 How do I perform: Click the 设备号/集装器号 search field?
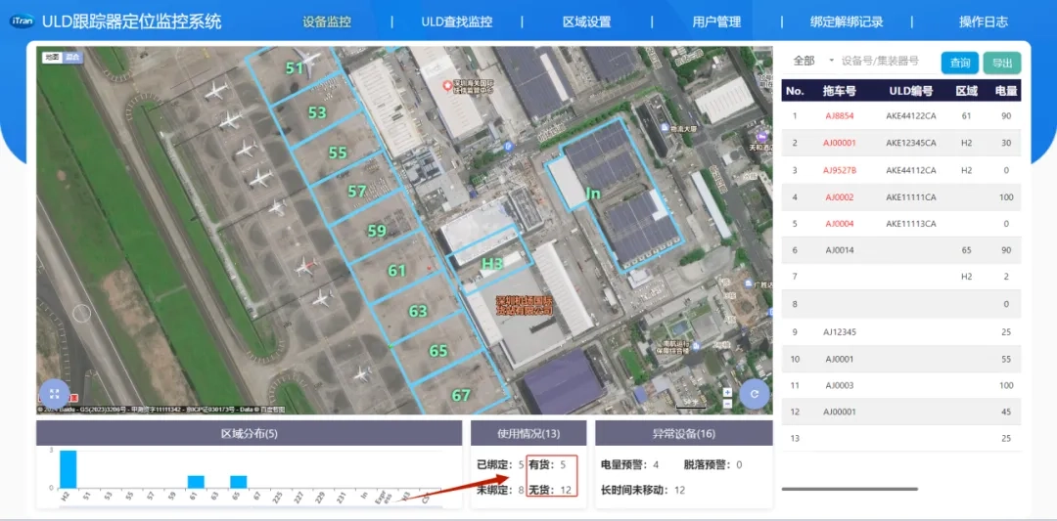(886, 61)
